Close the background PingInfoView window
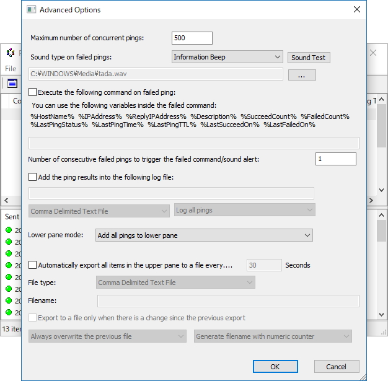The height and width of the screenshot is (381, 388). click(373, 53)
